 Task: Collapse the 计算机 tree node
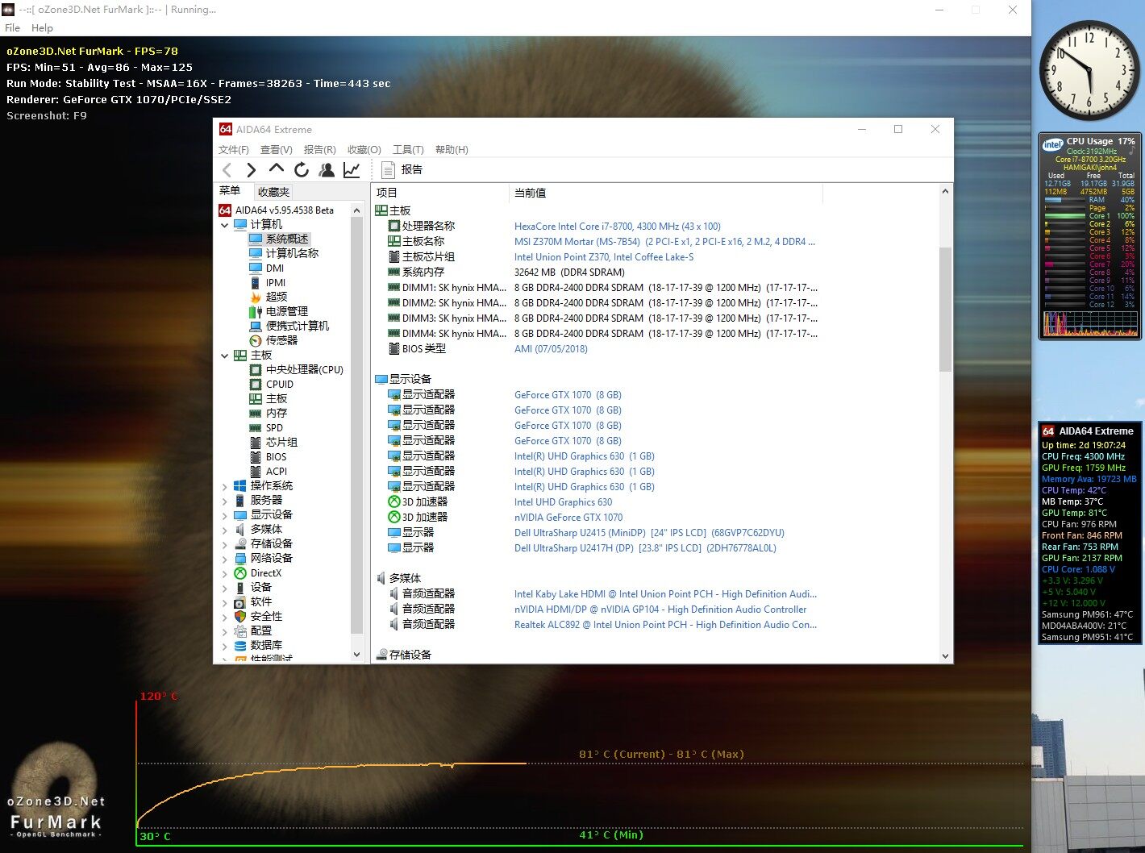click(x=224, y=225)
